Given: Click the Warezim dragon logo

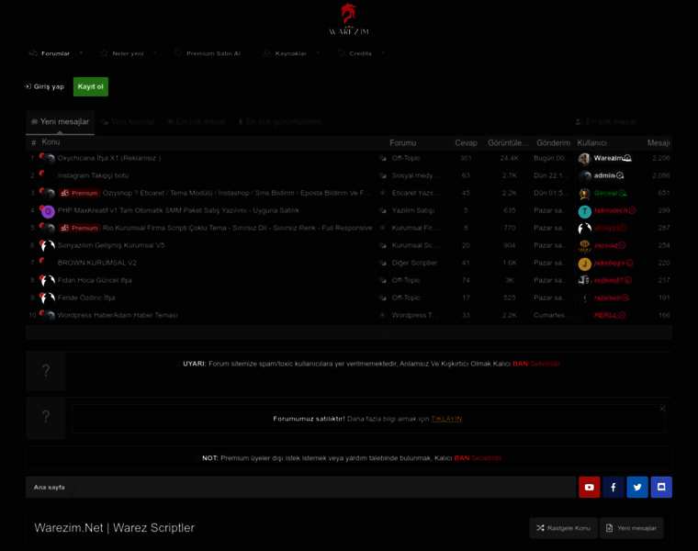Looking at the screenshot, I should (349, 19).
